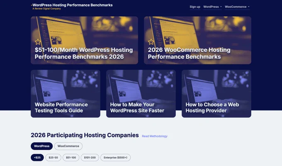Select the $25-50 price tier
282x166 pixels.
(53, 158)
